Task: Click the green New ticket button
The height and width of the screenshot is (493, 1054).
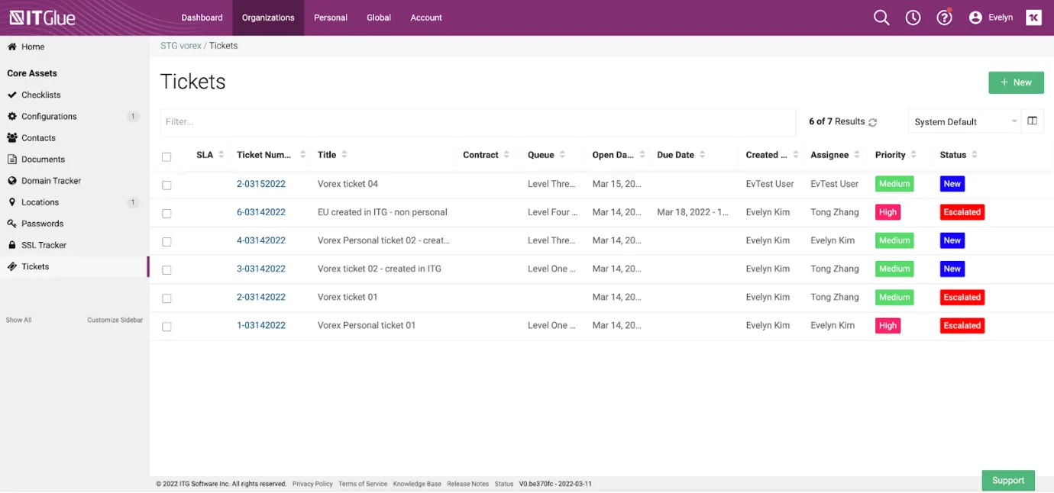Action: coord(1016,82)
